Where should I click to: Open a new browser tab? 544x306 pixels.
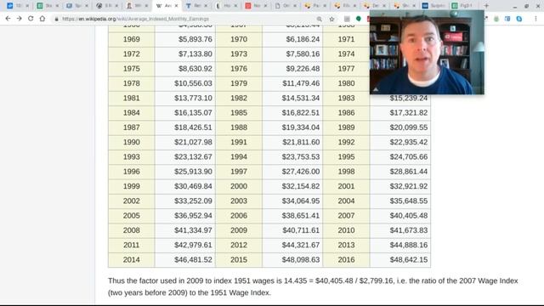click(486, 6)
